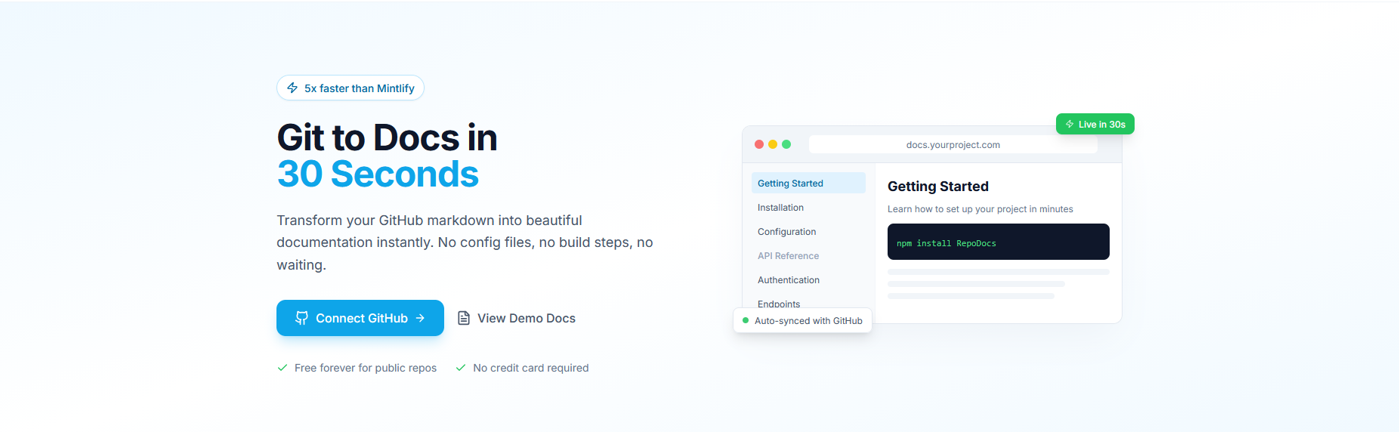1399x432 pixels.
Task: Select Getting Started in the docs sidebar
Action: 808,183
